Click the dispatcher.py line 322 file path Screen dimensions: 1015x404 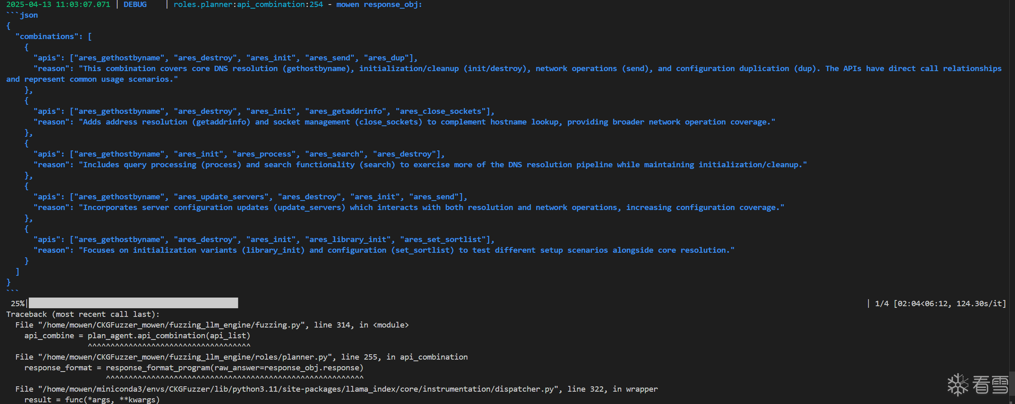coord(337,389)
